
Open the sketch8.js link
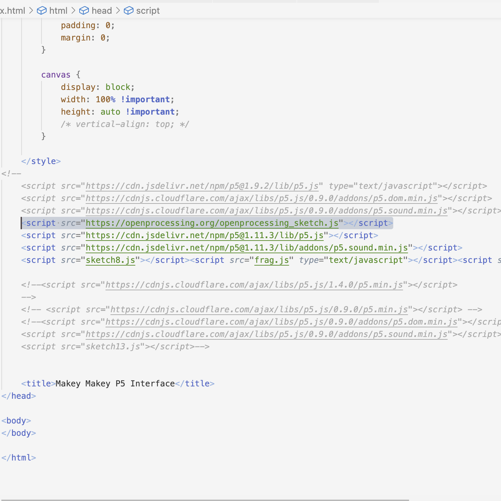[110, 260]
